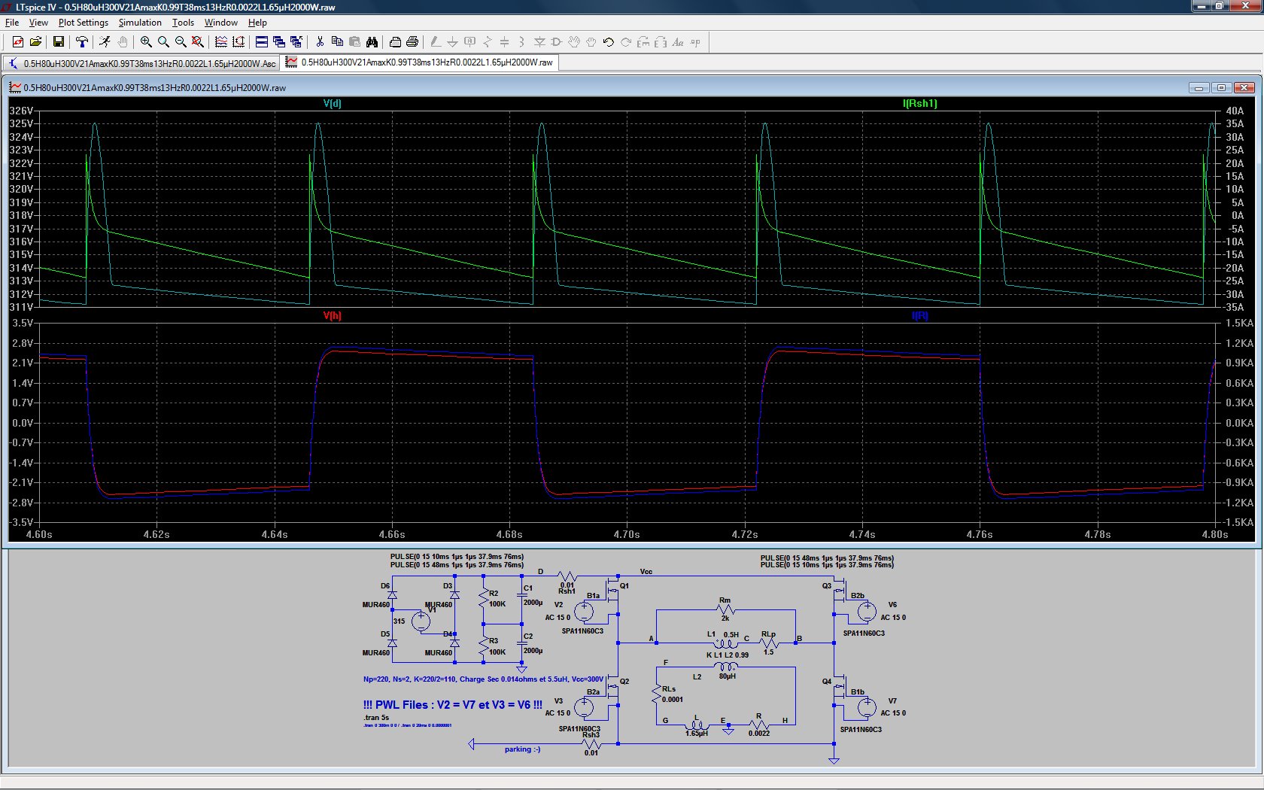
Task: Click the 'K L1 L2 0.99' coupling text
Action: (x=728, y=655)
